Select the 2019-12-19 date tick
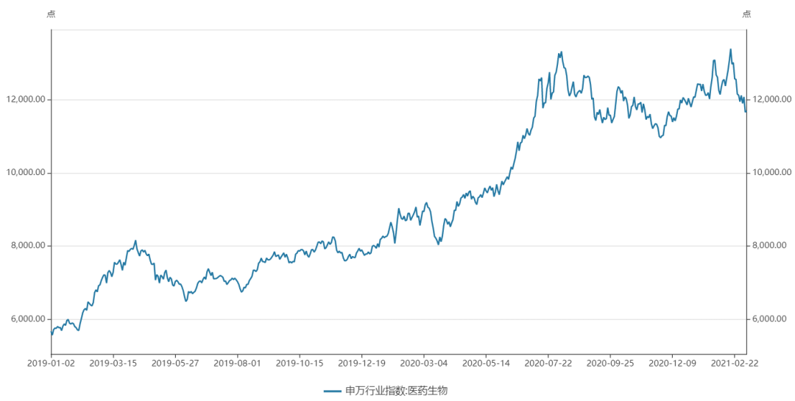 (361, 363)
